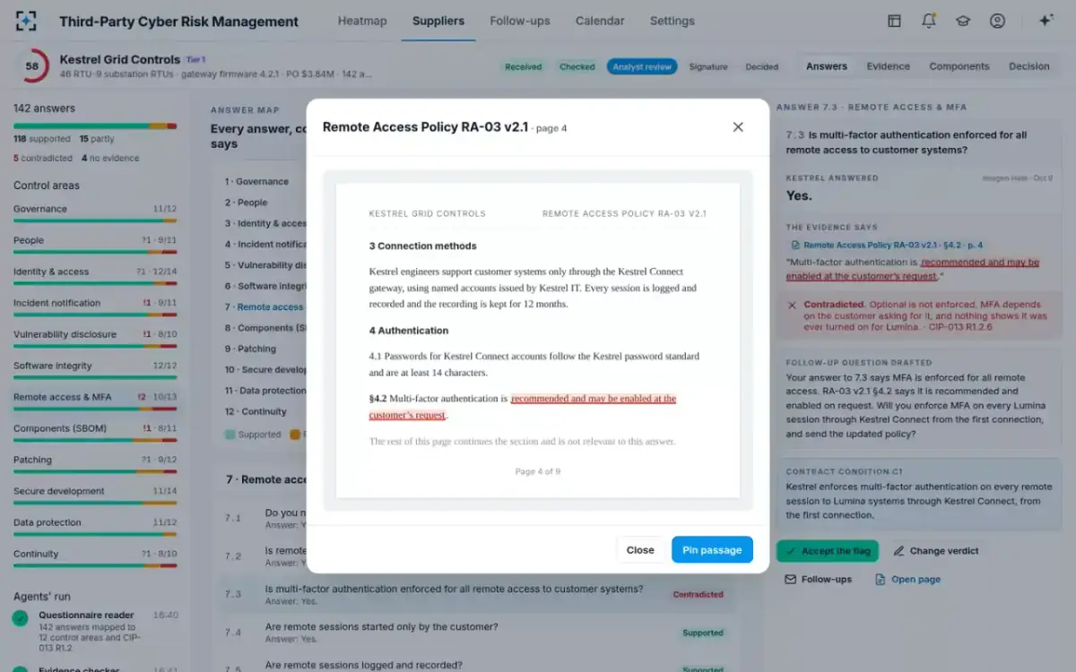Open the Components sub-tab
1076x672 pixels.
(959, 66)
